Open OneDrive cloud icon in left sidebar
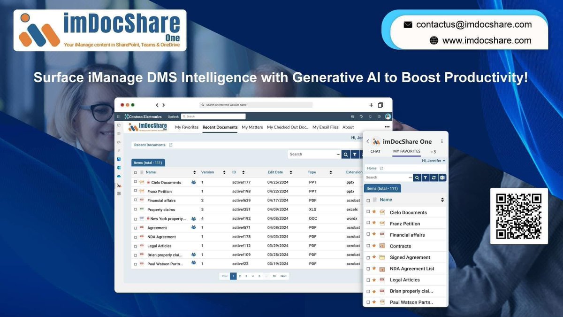This screenshot has width=563, height=317. pos(119,176)
